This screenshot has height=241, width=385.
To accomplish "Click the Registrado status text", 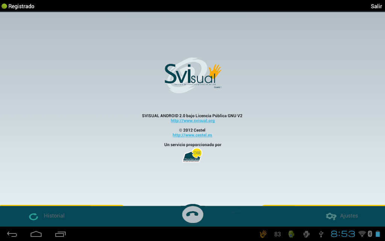I will [x=21, y=6].
